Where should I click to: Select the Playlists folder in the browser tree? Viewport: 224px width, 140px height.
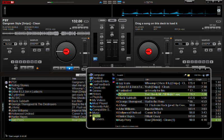[x=97, y=97]
